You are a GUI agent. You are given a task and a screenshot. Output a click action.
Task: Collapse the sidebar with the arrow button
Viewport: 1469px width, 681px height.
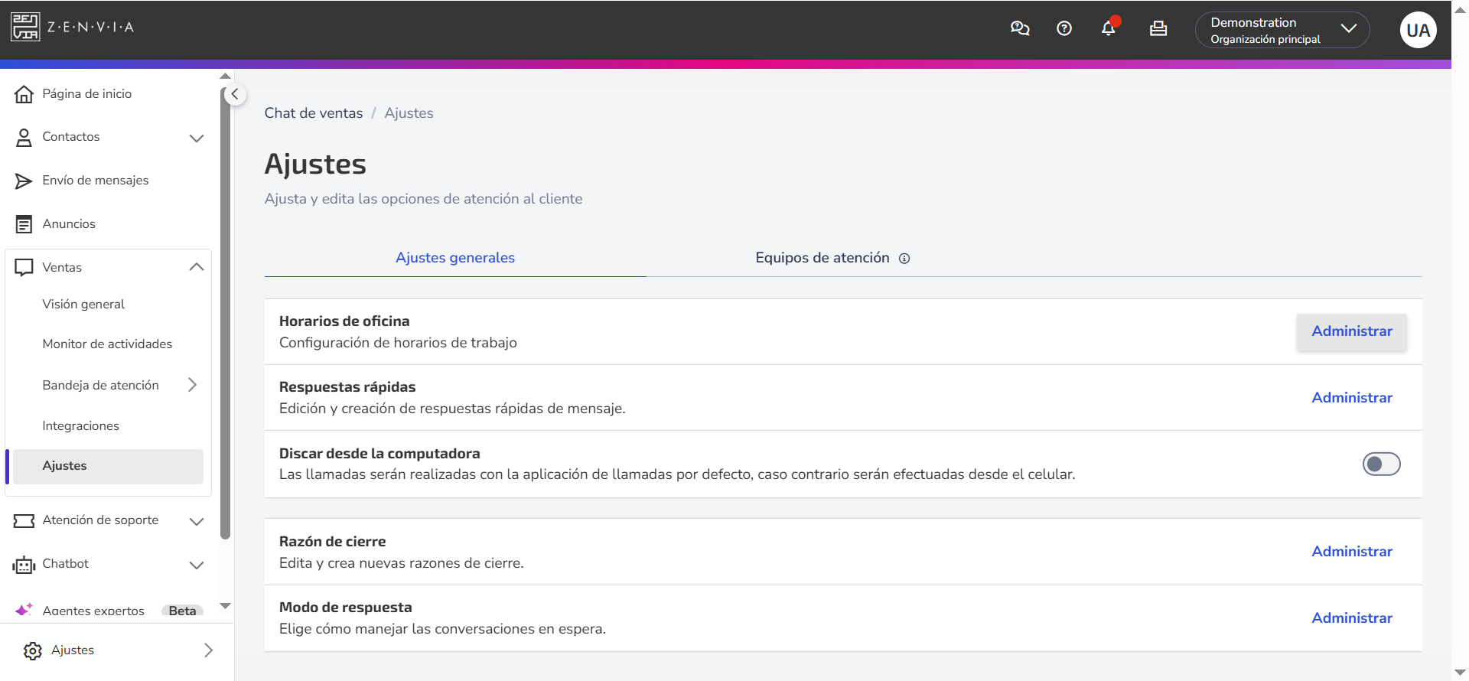coord(235,94)
